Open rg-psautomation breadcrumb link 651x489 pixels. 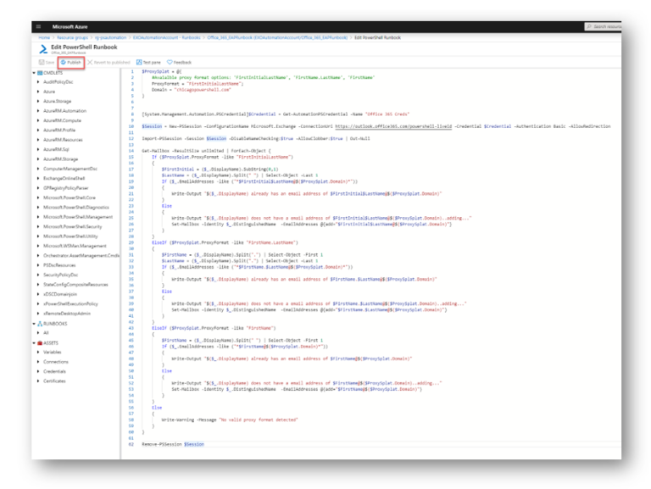click(110, 37)
